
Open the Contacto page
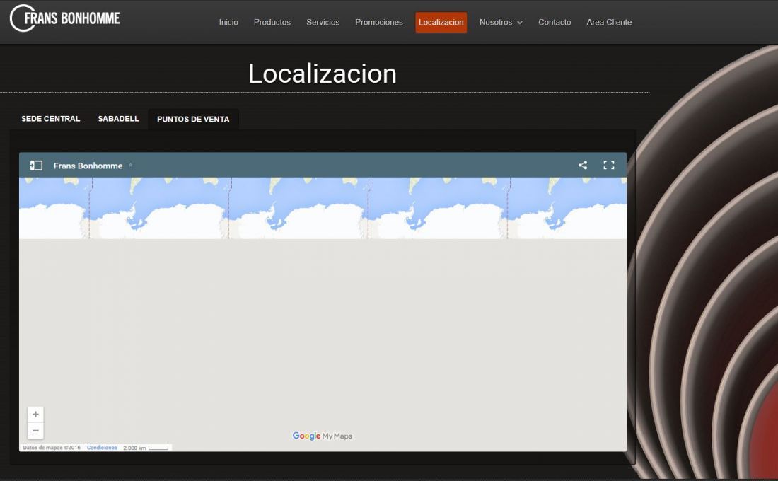555,23
